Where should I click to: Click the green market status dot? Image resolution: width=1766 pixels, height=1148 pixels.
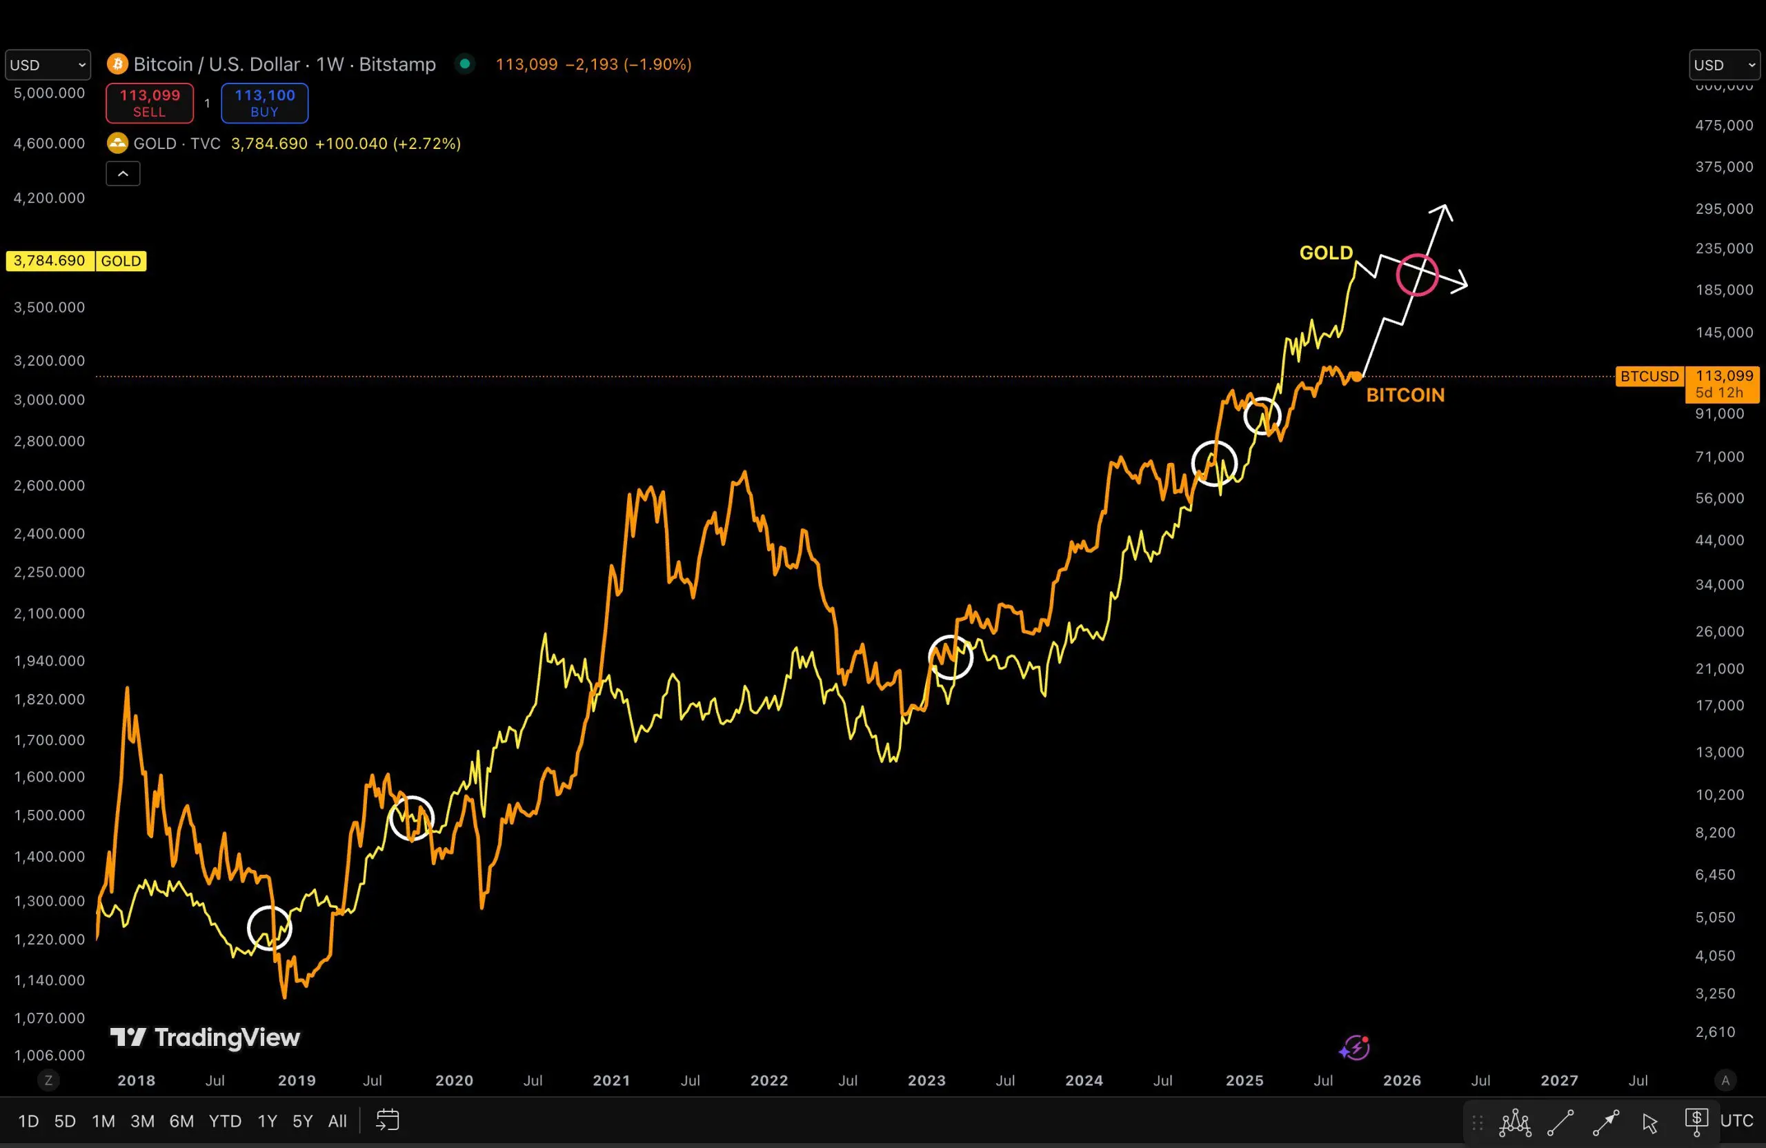click(x=464, y=64)
